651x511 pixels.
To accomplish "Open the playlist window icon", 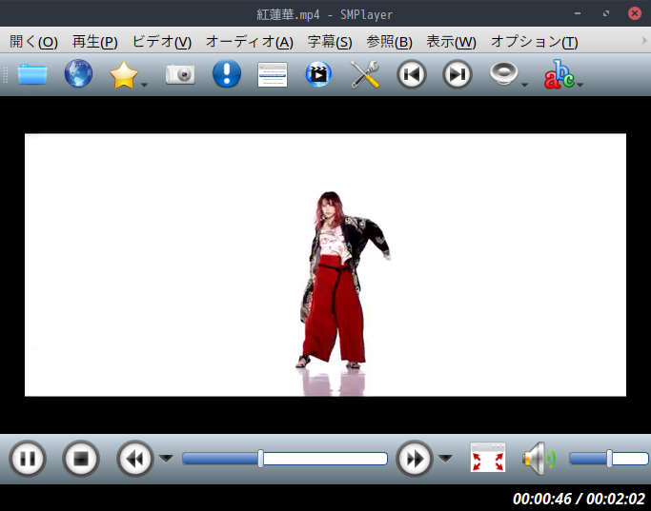I will click(x=273, y=74).
